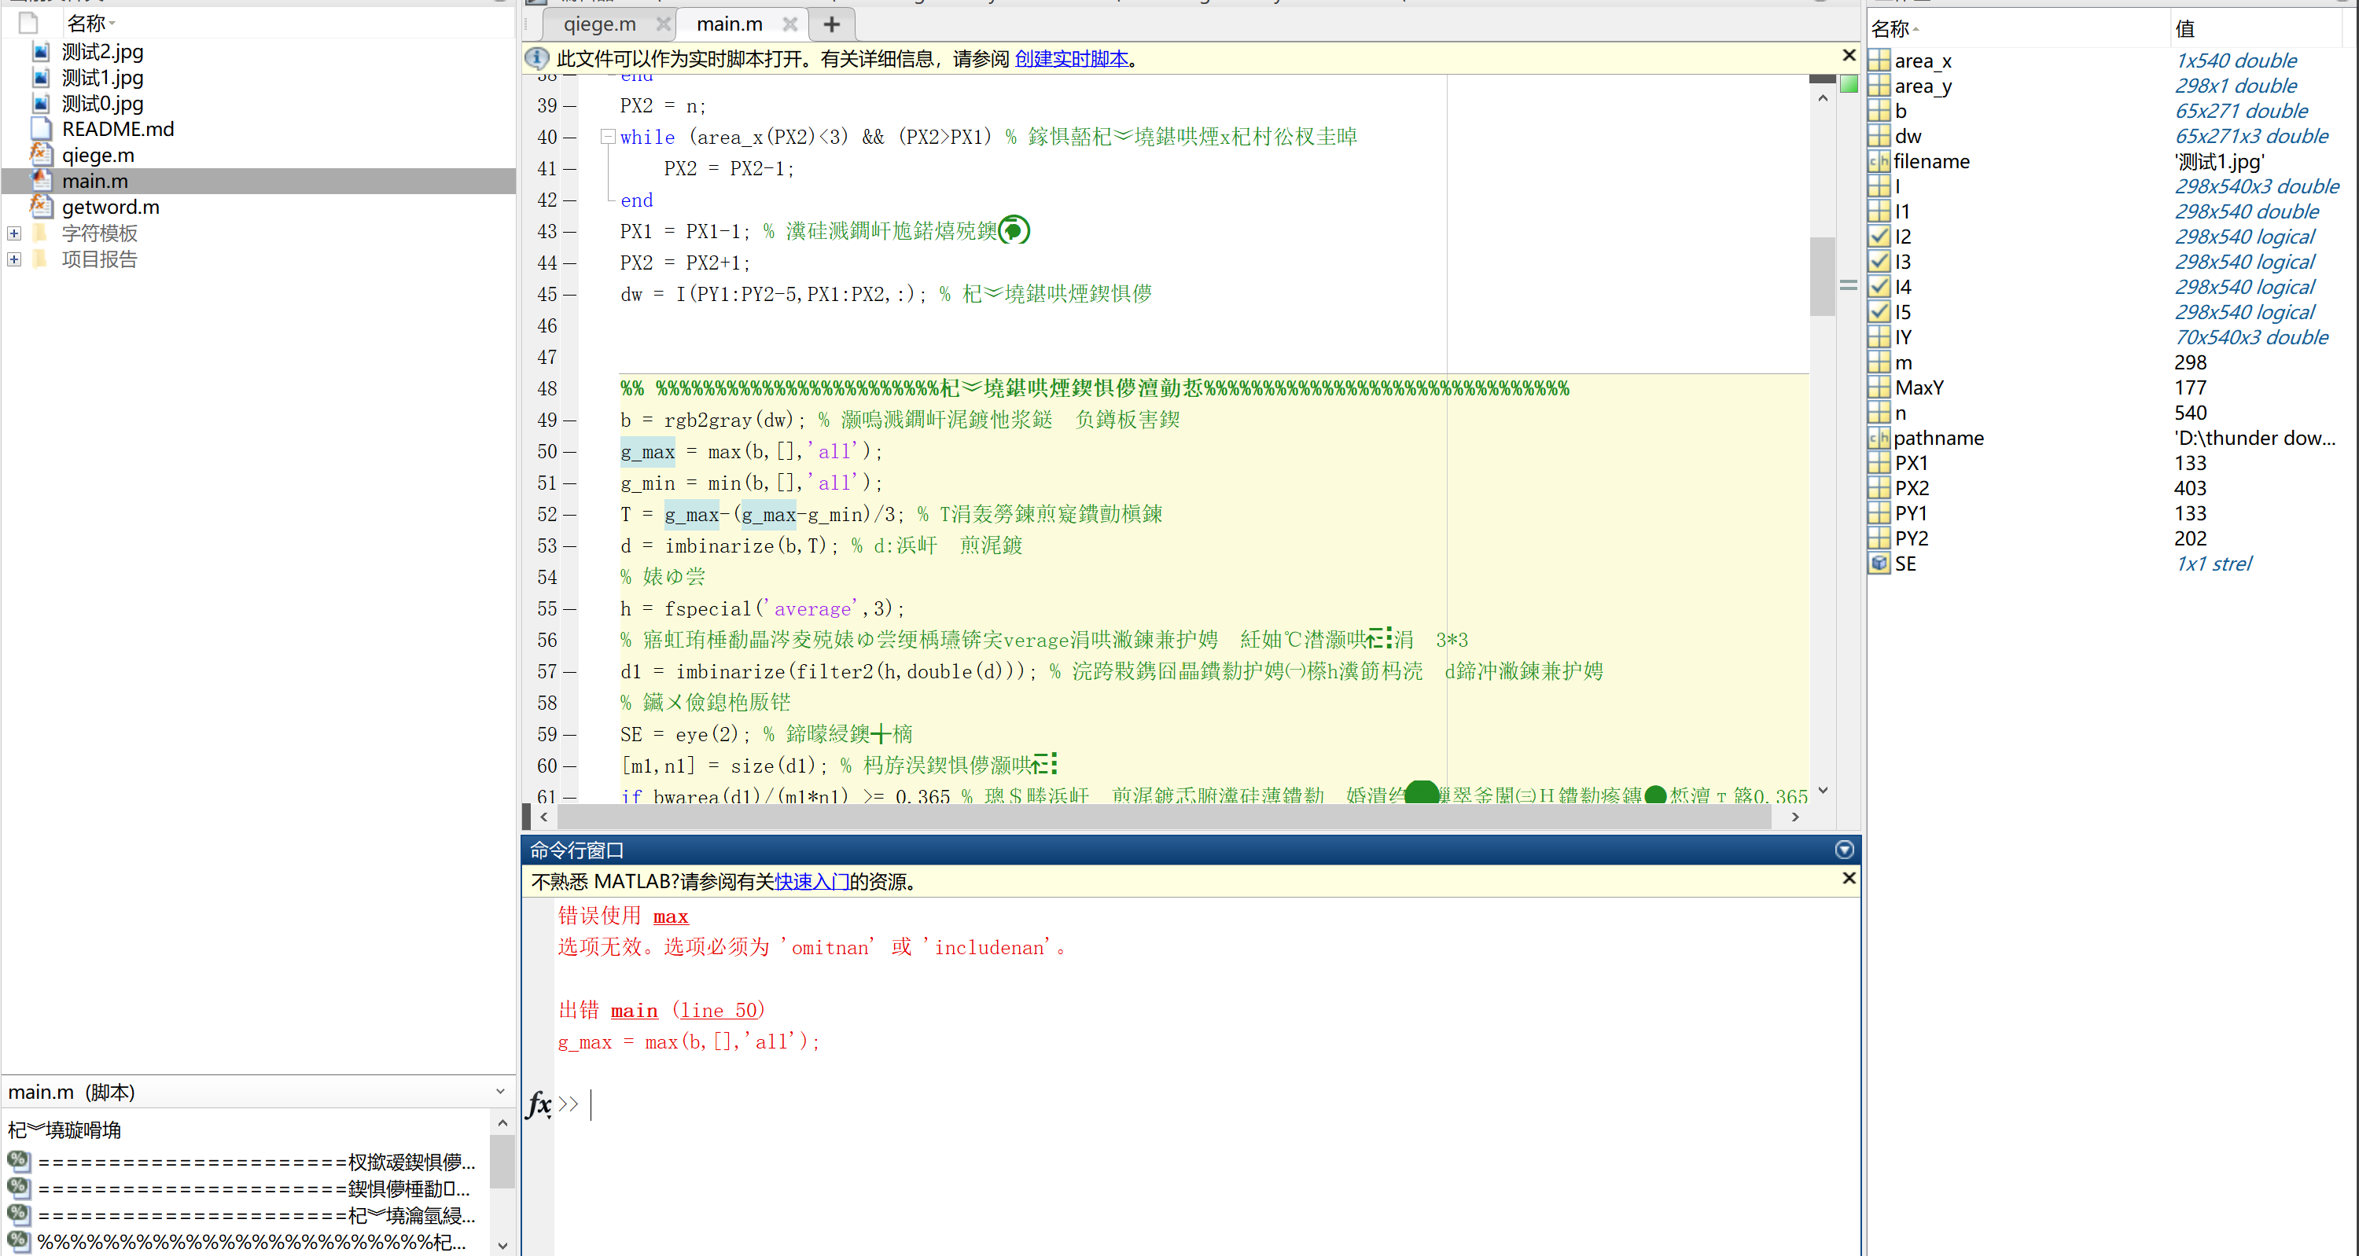
Task: Click the getword.m MATLAB file icon
Action: (x=42, y=207)
